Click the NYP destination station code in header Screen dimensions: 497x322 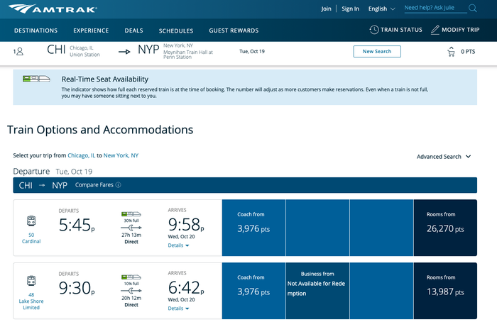point(148,50)
